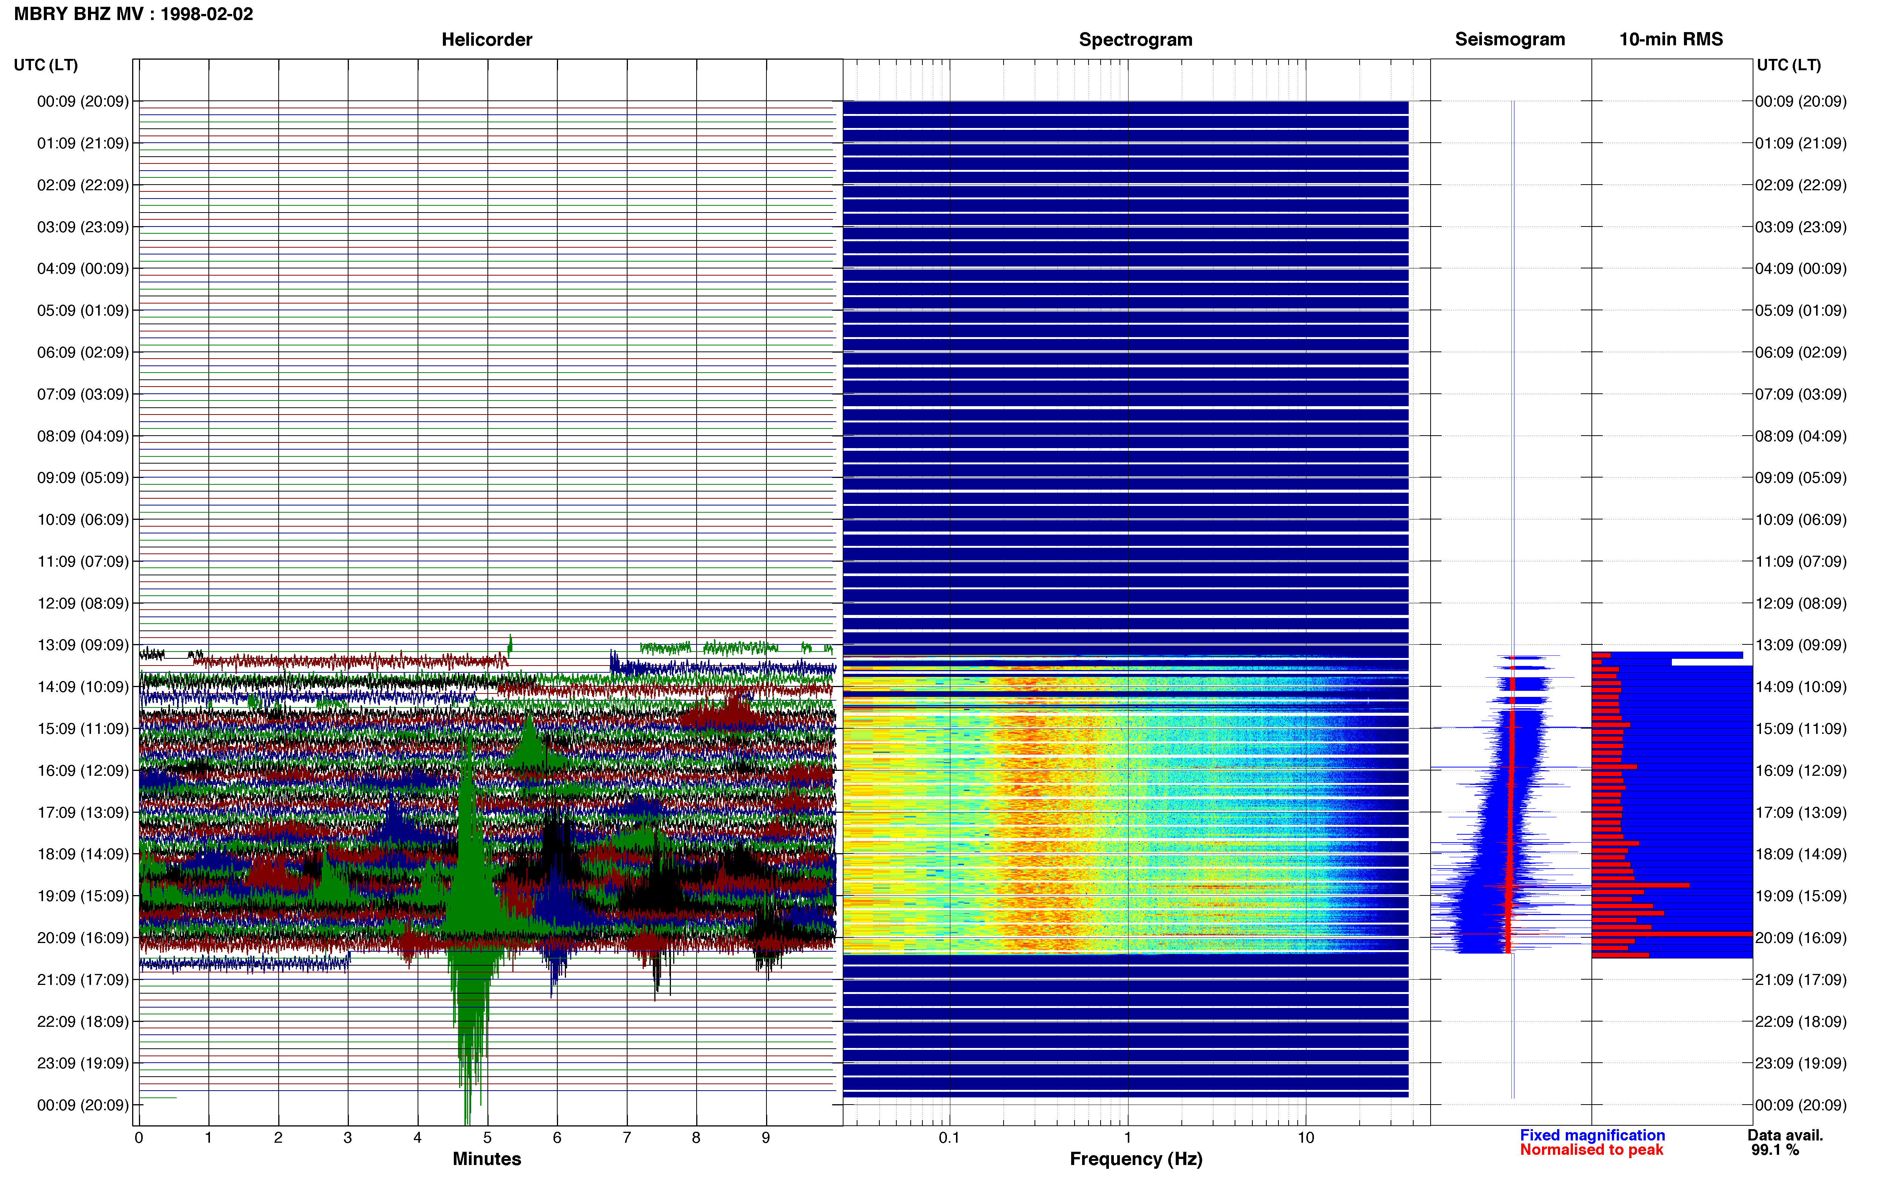
Task: Click the 'Helicorder' panel heading
Action: 487,40
